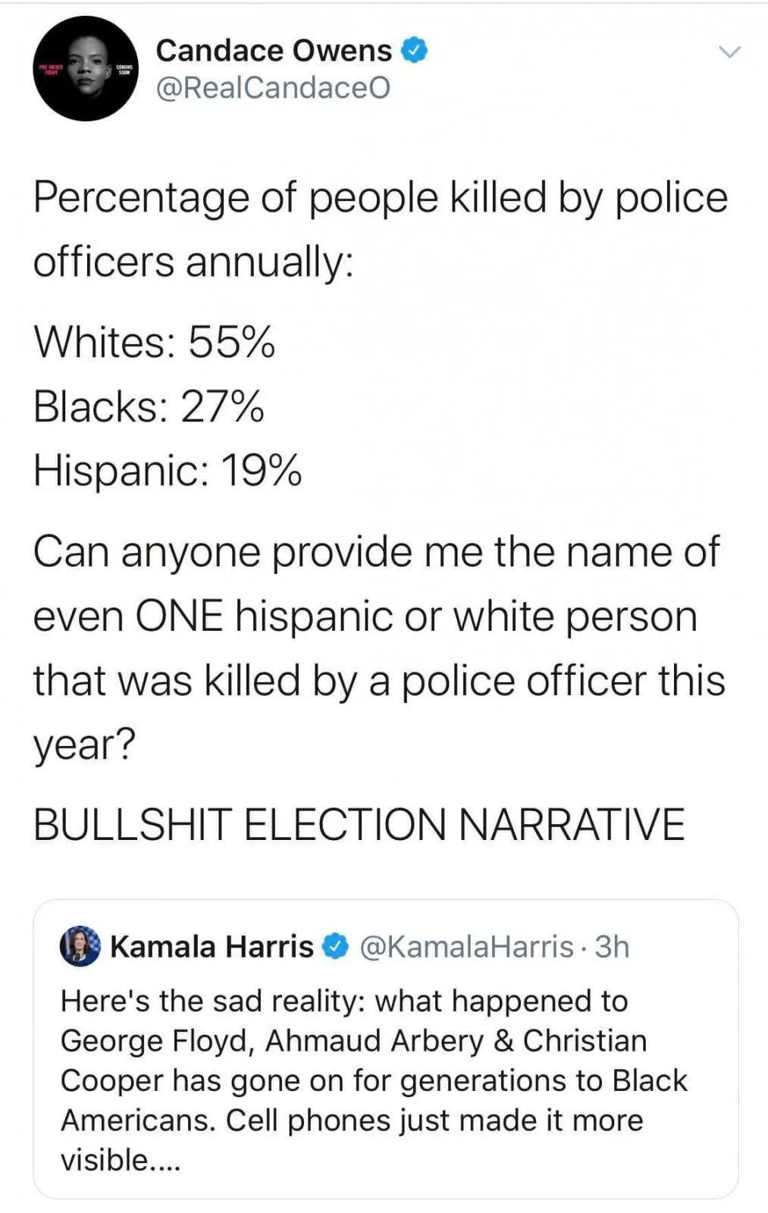Click the Kamala Harris name in quote
Viewport: 768px width, 1213px height.
[212, 946]
